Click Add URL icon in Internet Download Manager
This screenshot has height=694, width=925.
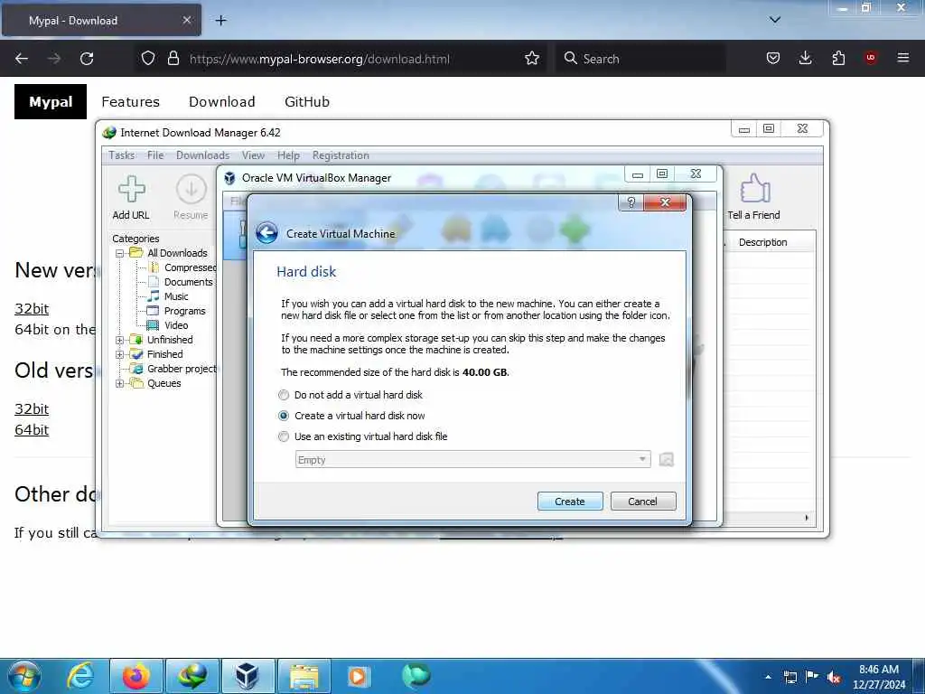pyautogui.click(x=131, y=198)
